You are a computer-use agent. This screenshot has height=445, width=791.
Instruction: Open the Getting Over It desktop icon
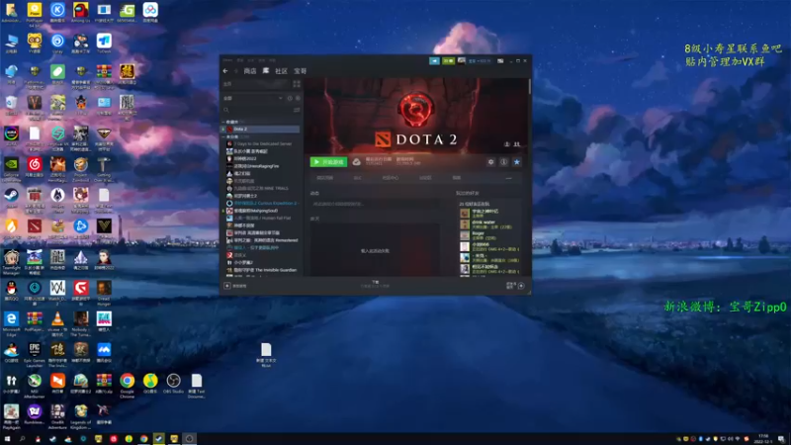coord(104,168)
